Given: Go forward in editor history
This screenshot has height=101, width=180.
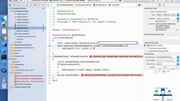Looking at the screenshot, I should [x=55, y=5].
